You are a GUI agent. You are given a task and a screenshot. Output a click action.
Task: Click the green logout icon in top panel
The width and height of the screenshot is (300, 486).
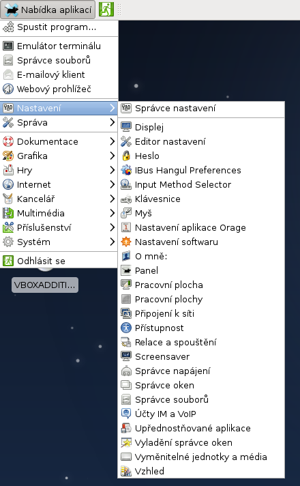tap(106, 10)
